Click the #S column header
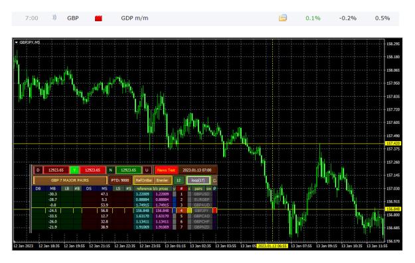Viewport: 415px width, 263px height. tap(129, 189)
